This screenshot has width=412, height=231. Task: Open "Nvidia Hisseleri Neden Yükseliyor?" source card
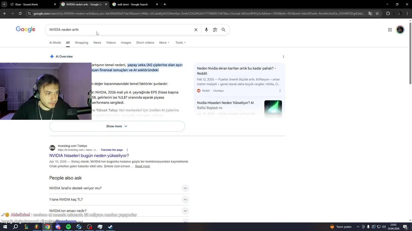[225, 105]
